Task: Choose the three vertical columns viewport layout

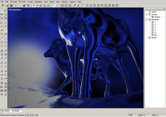Action: coord(110,6)
